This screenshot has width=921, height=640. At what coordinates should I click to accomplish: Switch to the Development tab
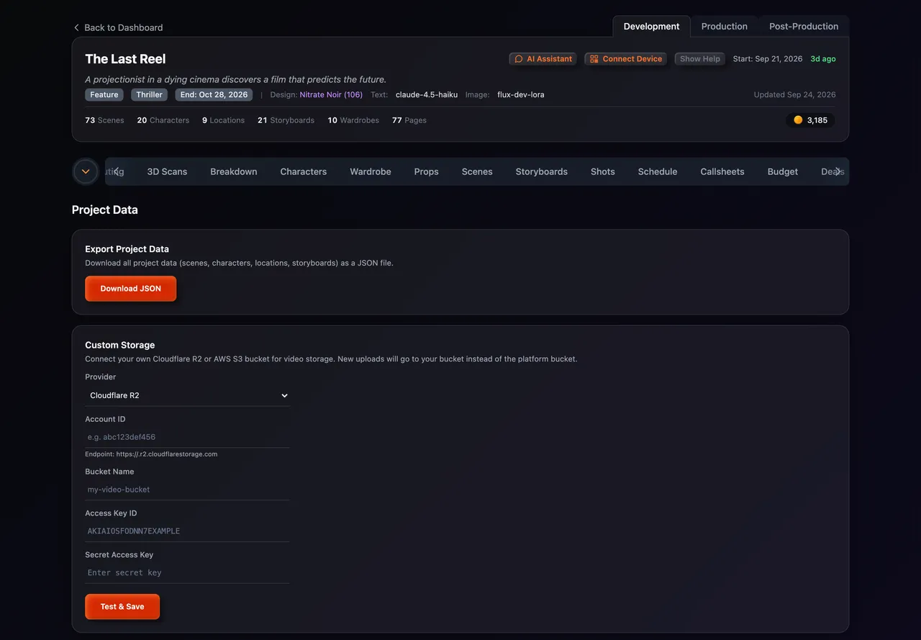[651, 27]
